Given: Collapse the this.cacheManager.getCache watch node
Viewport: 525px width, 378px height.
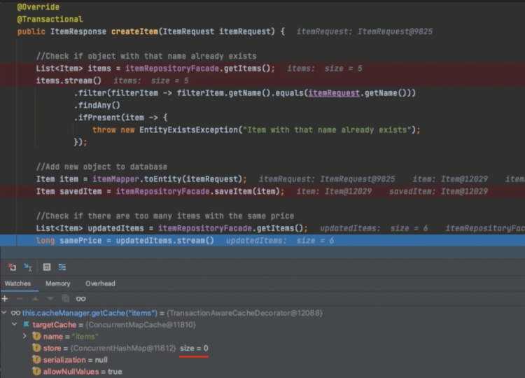Looking at the screenshot, I should 5,313.
